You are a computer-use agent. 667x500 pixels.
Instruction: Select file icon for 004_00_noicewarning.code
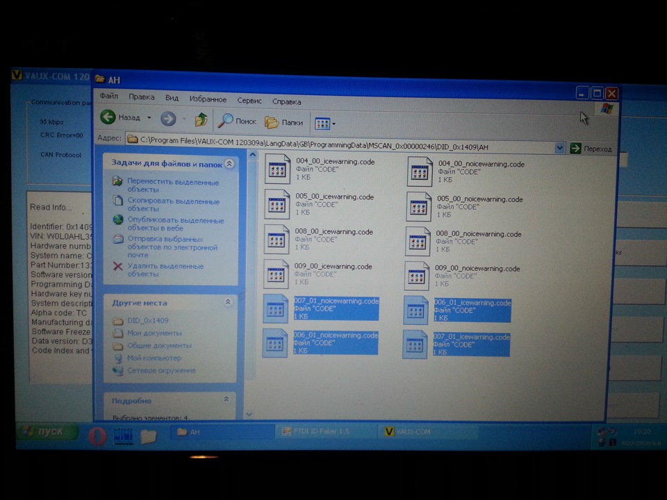click(x=420, y=172)
